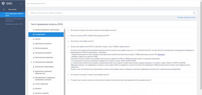Open Часто задаваемые вопросы (FAQ) sidebar item
Viewport: 202px width, 95px height.
[x=13, y=15]
